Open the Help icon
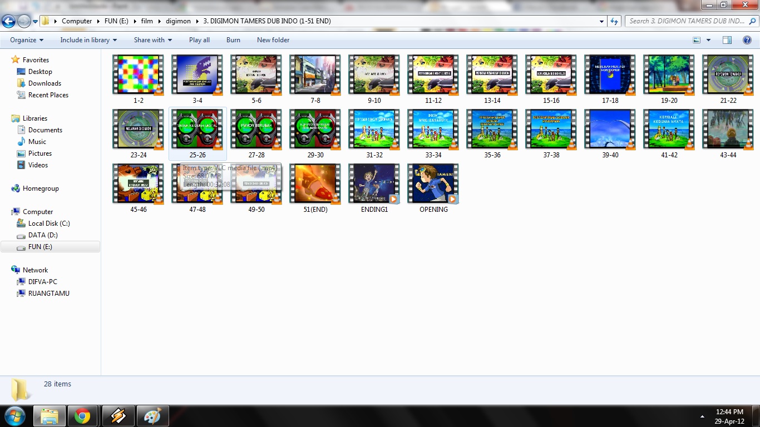Screen dimensions: 760x427 coord(747,40)
